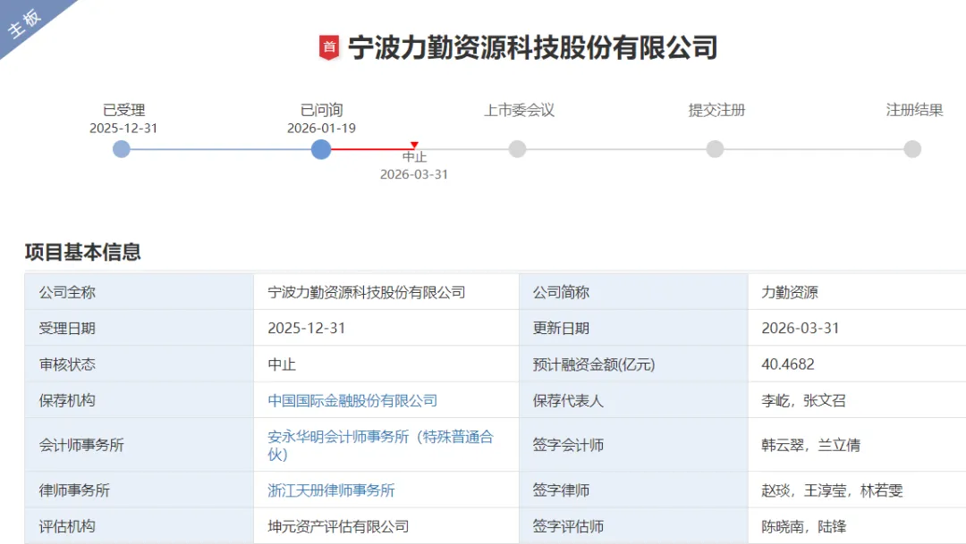
Task: Click the 签字律师 label cell
Action: pos(633,490)
